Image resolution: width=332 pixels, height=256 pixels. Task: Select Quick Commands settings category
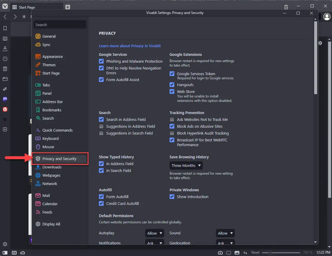point(60,130)
